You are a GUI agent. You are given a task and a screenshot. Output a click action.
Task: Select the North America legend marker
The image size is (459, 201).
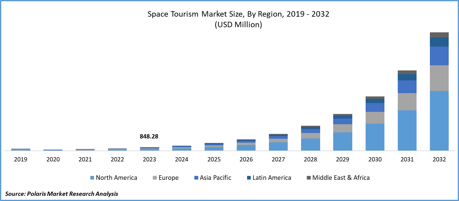[92, 178]
